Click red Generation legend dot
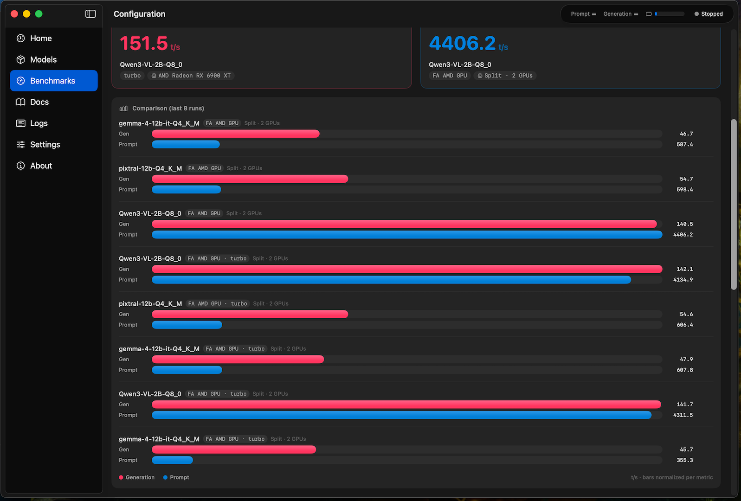This screenshot has width=741, height=501. [121, 477]
